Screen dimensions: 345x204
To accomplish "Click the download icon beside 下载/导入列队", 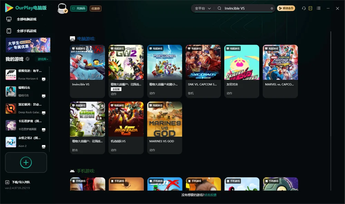I will (x=7, y=182).
